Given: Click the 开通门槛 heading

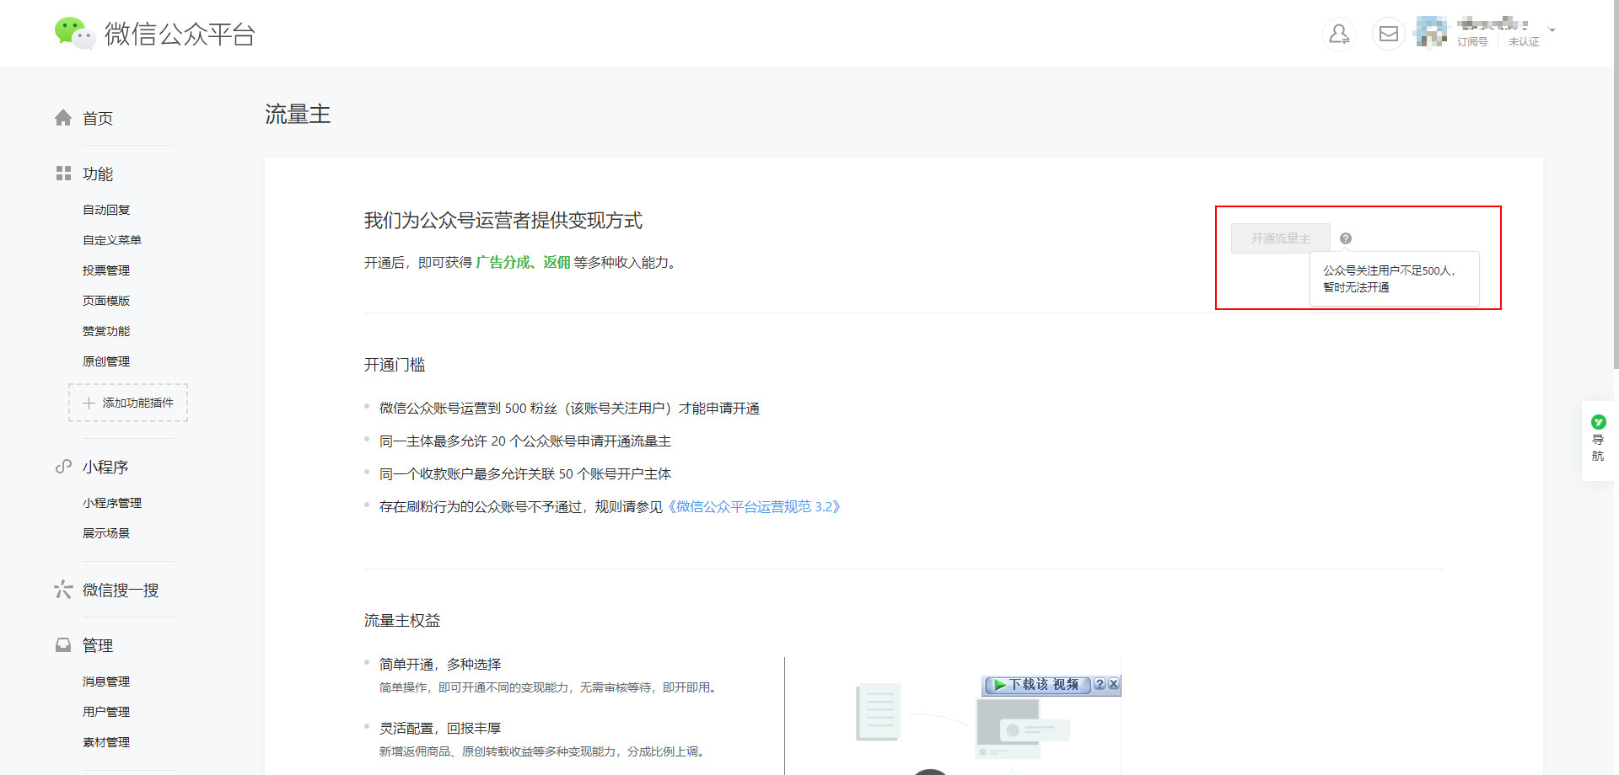Looking at the screenshot, I should pyautogui.click(x=395, y=365).
